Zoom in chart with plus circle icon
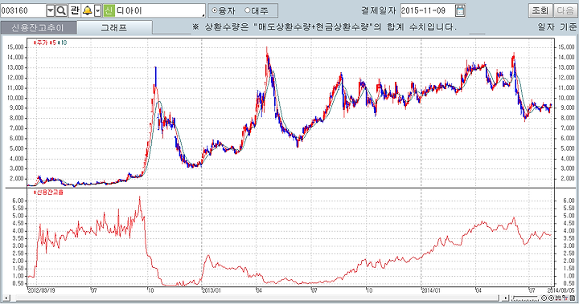Viewport: 579px width, 304px height. (x=551, y=298)
